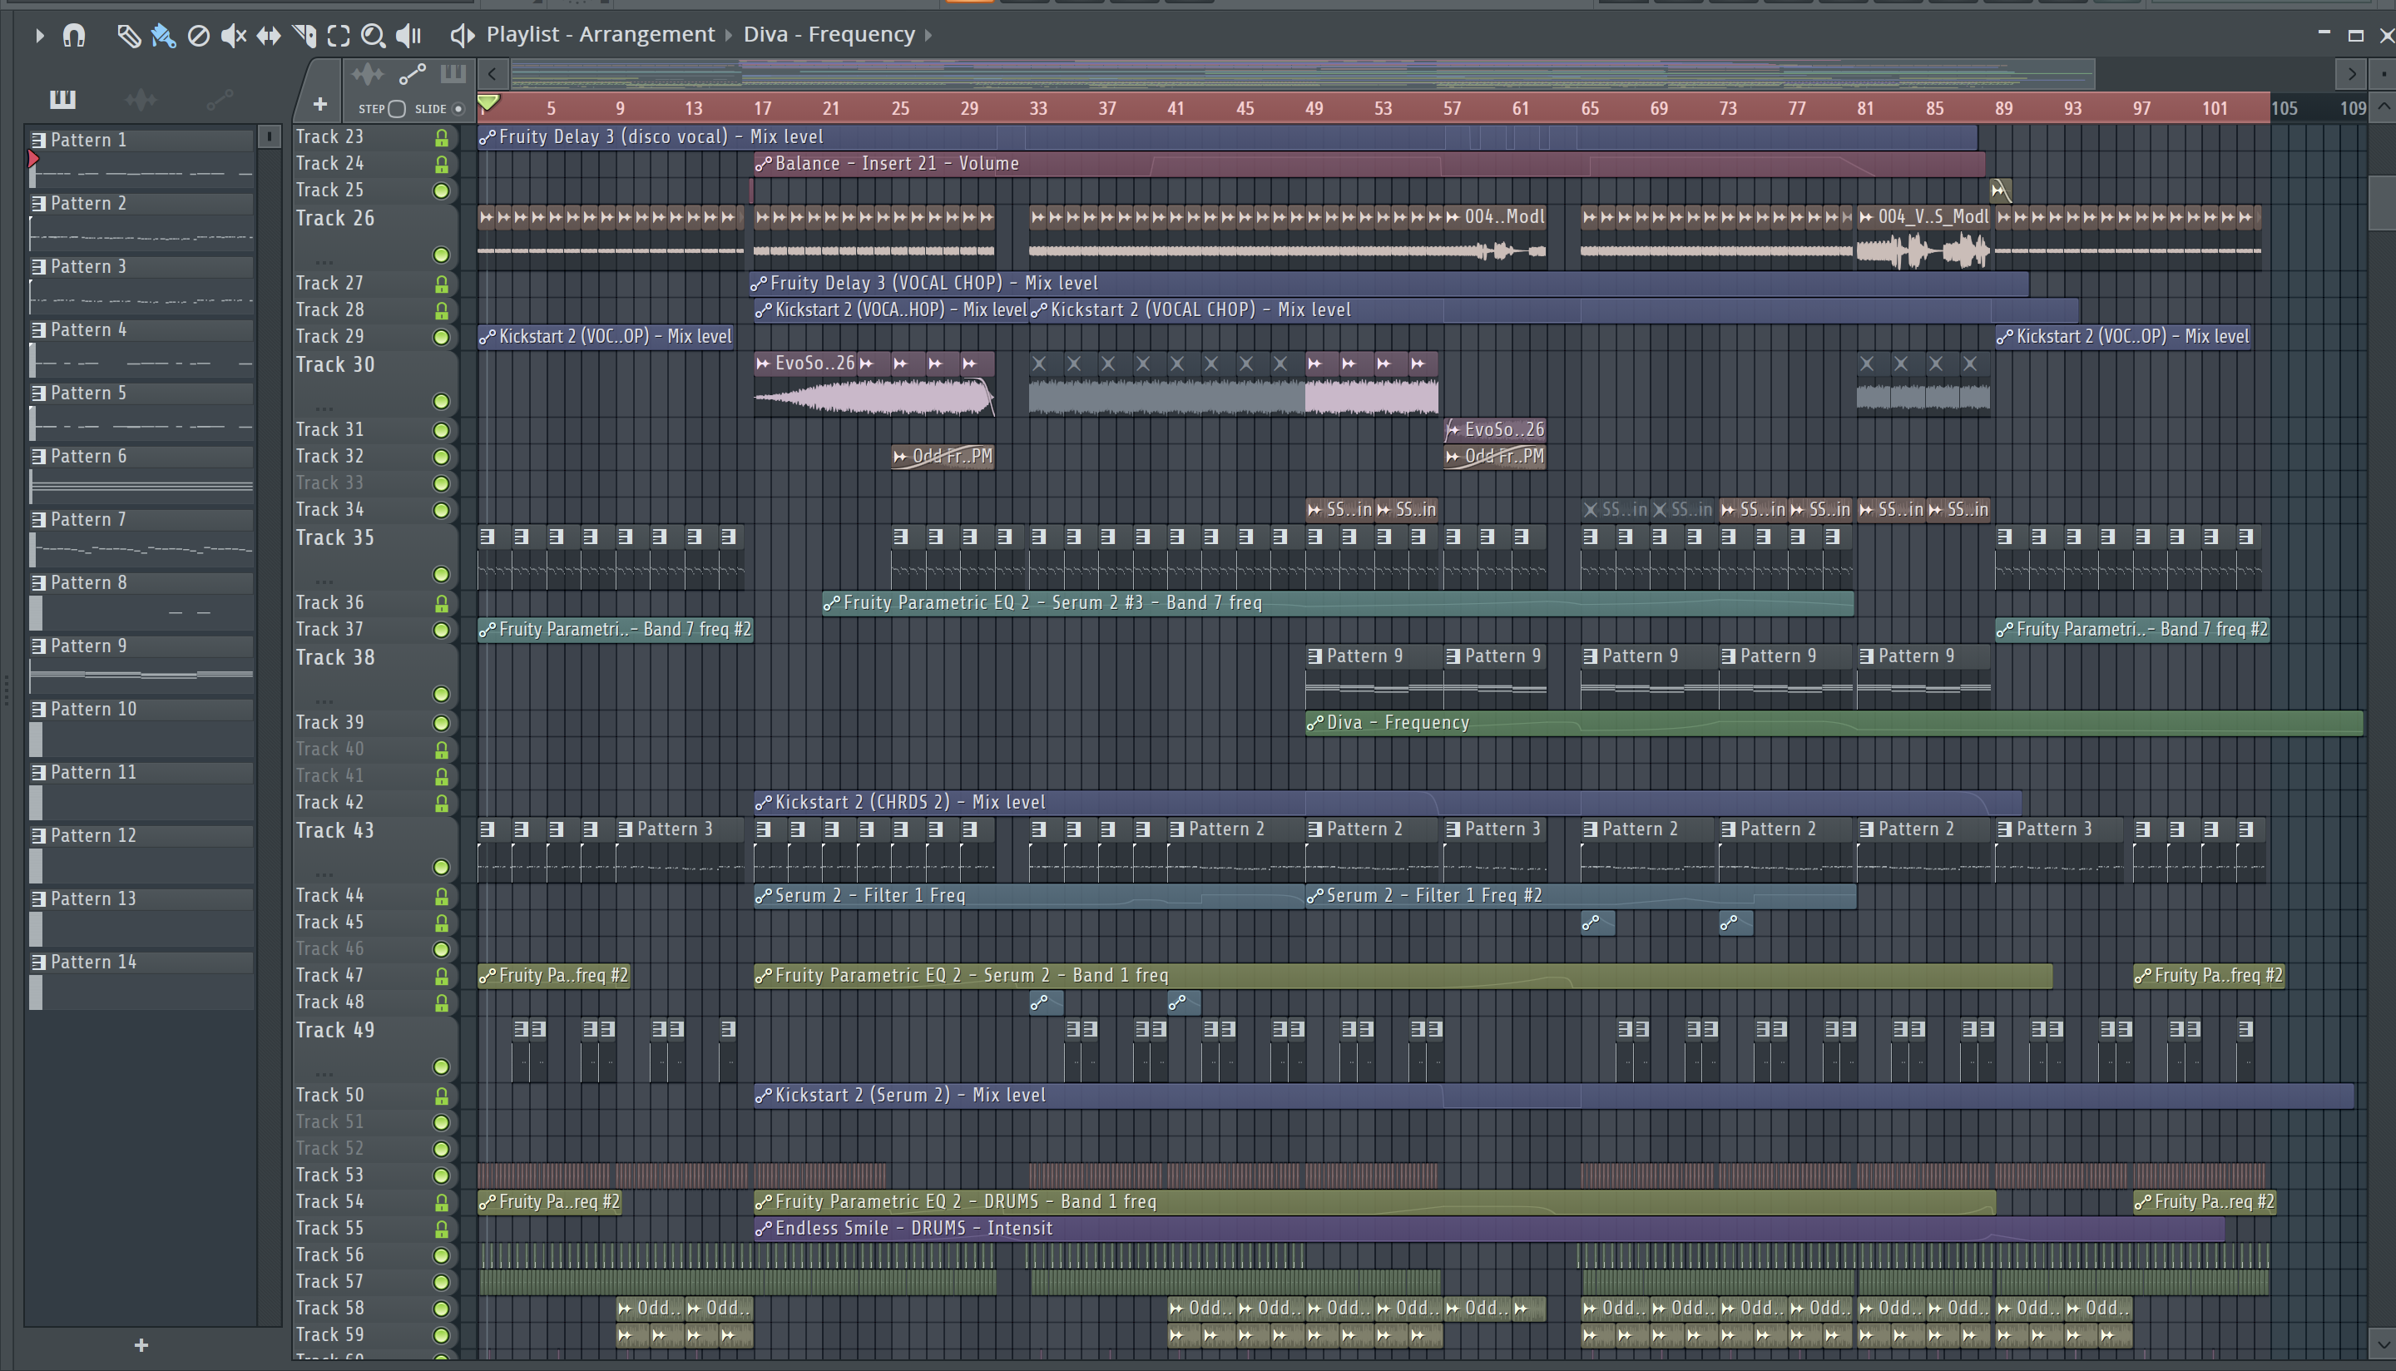2396x1371 pixels.
Task: Show automation clips in the picker panel
Action: click(219, 99)
